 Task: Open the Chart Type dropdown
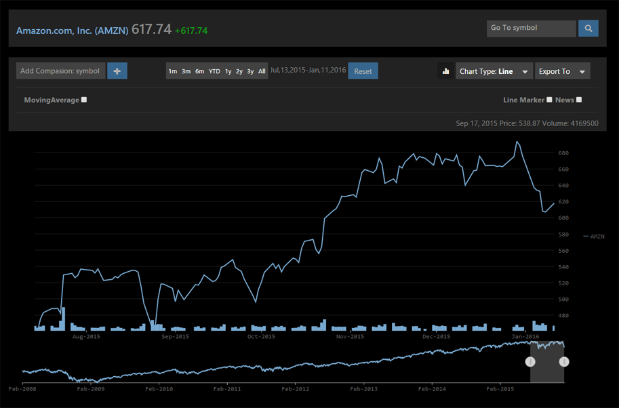pos(494,71)
